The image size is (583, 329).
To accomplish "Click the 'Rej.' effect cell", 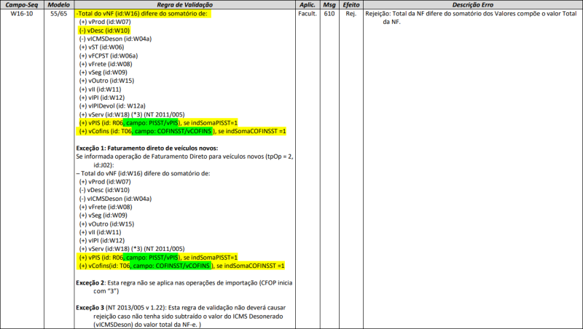I will click(351, 14).
